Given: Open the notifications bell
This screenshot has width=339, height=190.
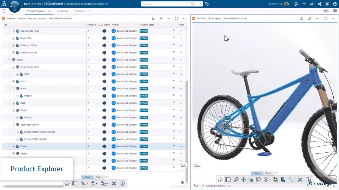Looking at the screenshot, I should point(296,4).
